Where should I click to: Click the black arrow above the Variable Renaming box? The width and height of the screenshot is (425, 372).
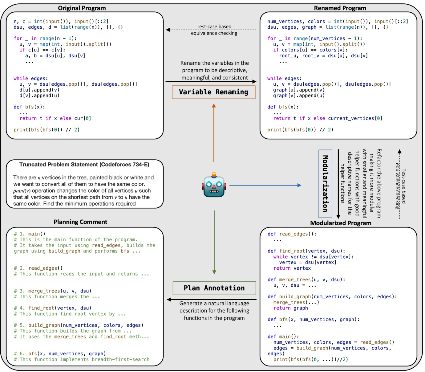coord(211,81)
